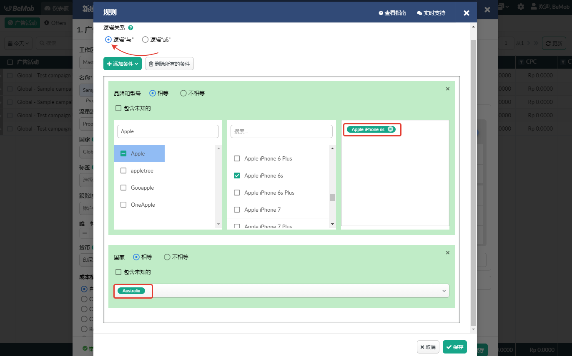Click brand list scrollbar down arrow
572x356 pixels.
pos(218,225)
